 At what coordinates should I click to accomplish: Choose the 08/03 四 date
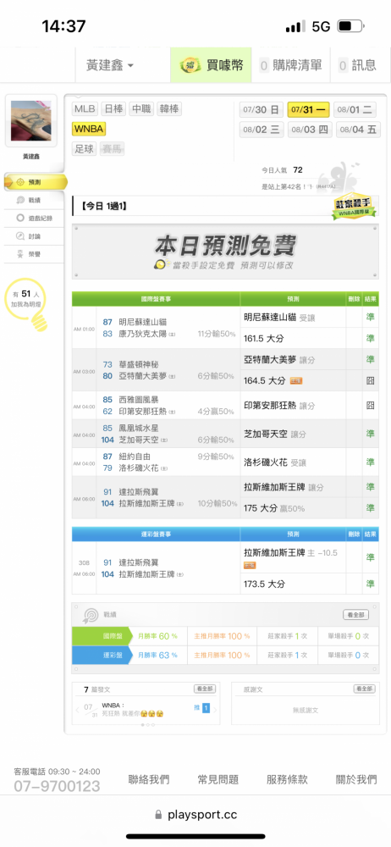click(310, 130)
